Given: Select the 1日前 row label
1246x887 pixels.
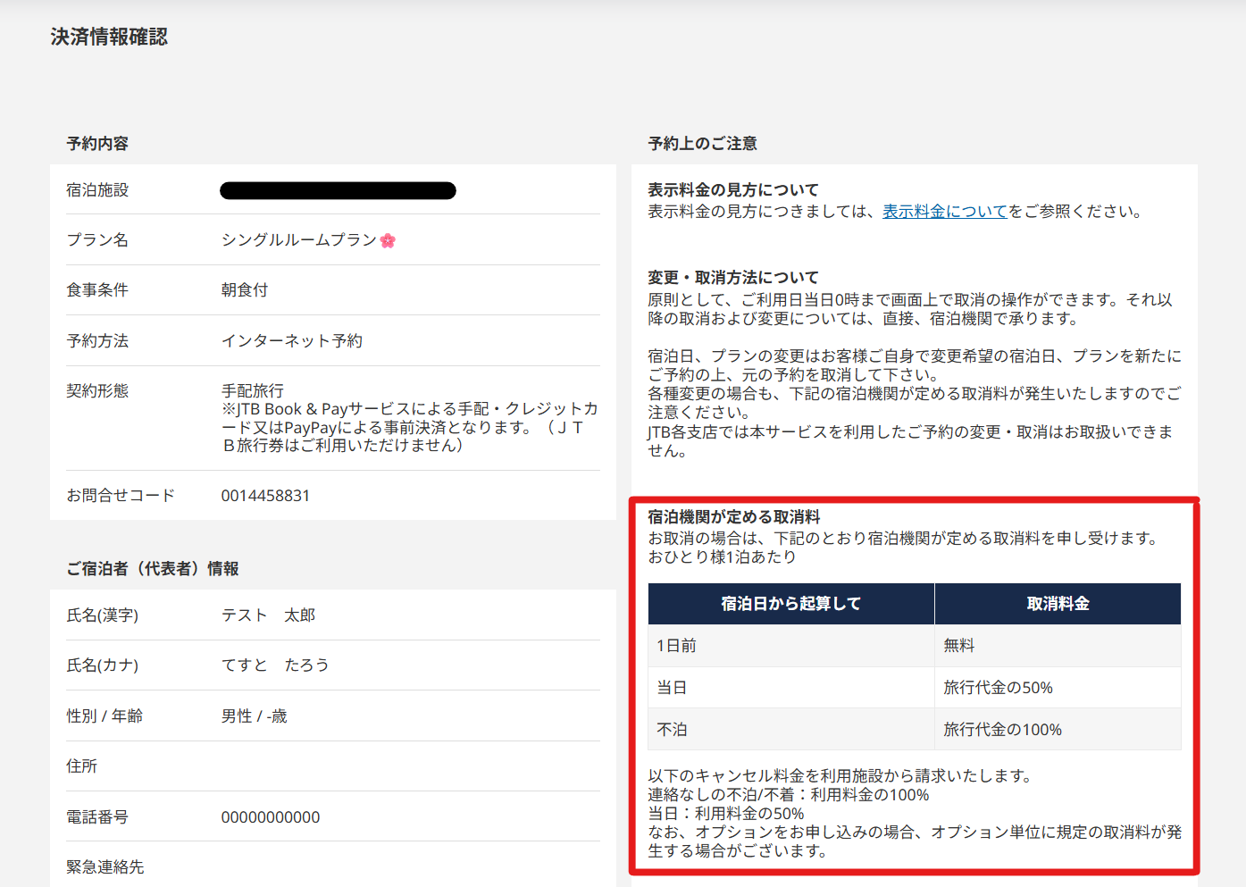Looking at the screenshot, I should [676, 646].
